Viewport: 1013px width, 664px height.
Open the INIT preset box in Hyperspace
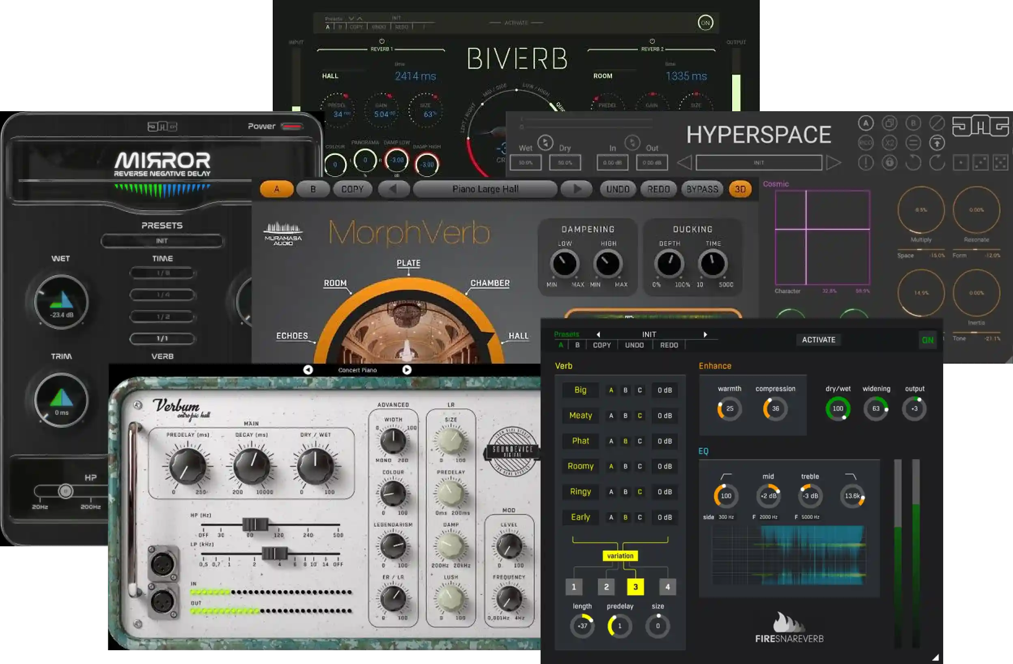pos(759,163)
